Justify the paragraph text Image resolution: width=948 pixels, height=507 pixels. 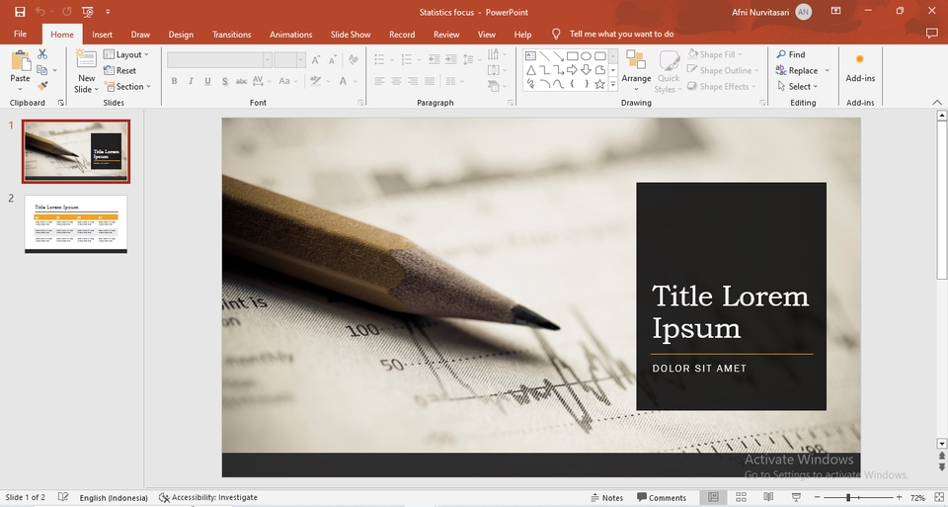tap(430, 81)
